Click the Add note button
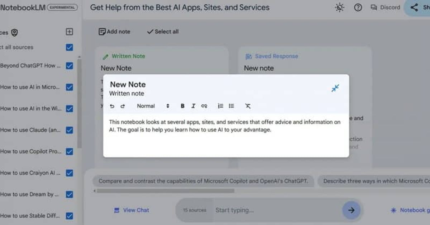The image size is (430, 225). pos(114,32)
